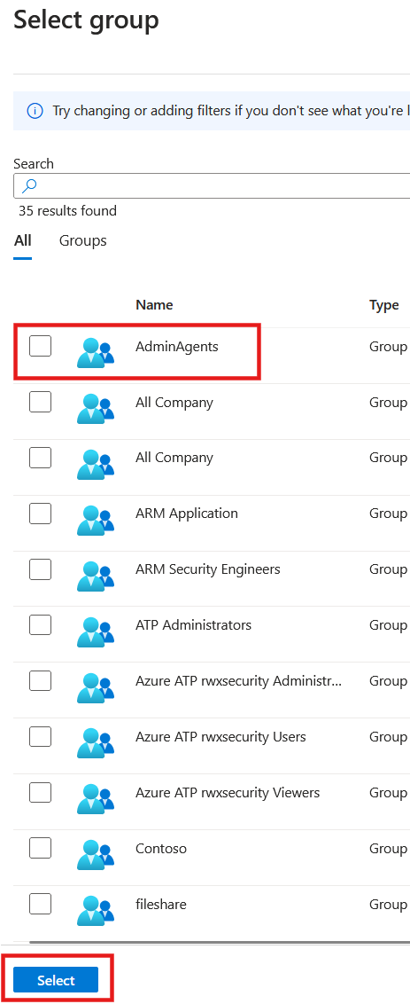Check the first All Company checkbox

click(41, 402)
